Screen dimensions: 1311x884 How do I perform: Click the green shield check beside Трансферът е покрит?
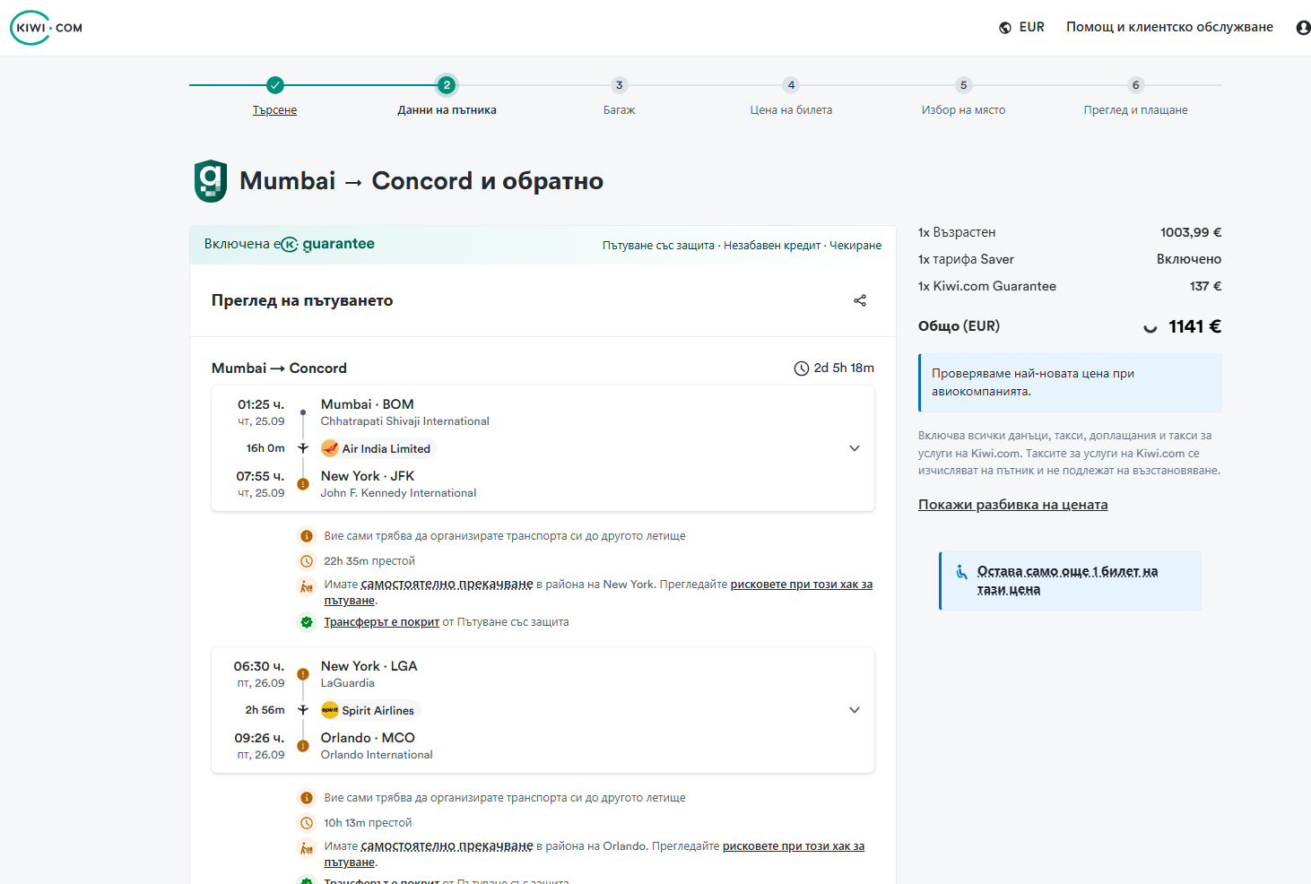pos(307,622)
